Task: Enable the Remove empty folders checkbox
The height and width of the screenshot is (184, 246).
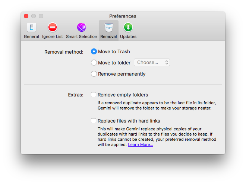Action: point(94,95)
